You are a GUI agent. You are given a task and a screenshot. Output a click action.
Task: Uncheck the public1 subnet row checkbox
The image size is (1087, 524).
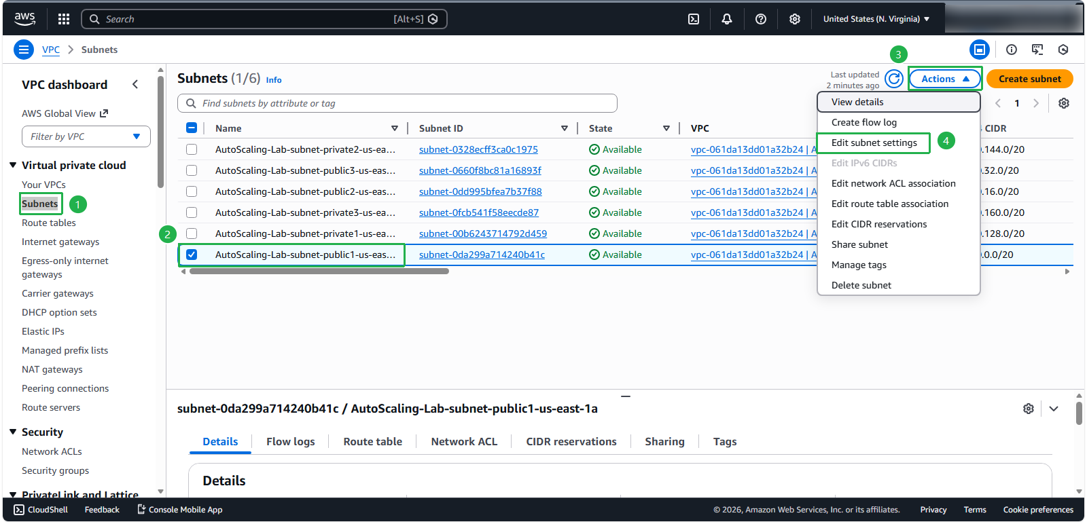click(x=192, y=255)
